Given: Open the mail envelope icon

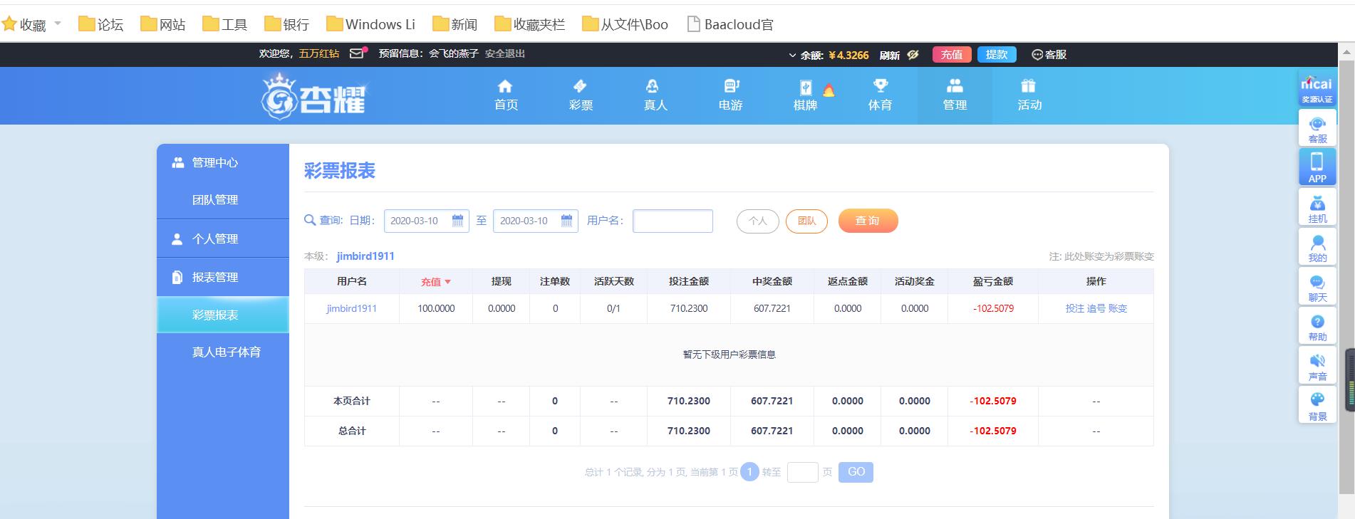Looking at the screenshot, I should point(357,53).
